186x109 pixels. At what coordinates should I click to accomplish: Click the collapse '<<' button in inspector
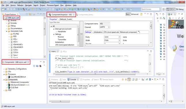coord(82,34)
